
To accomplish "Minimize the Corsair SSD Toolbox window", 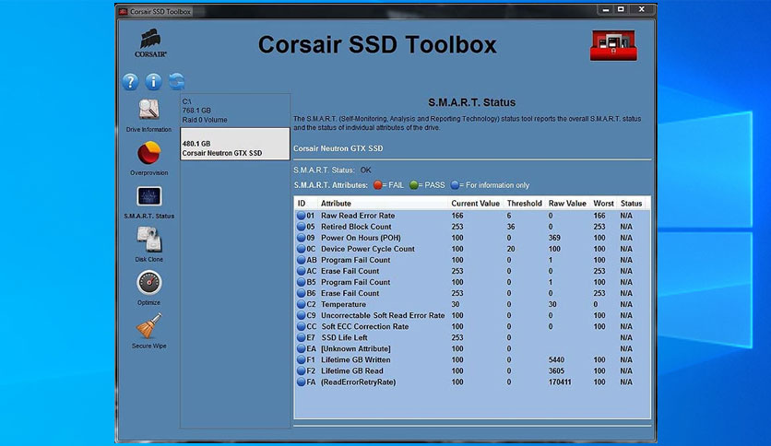I will (x=606, y=9).
